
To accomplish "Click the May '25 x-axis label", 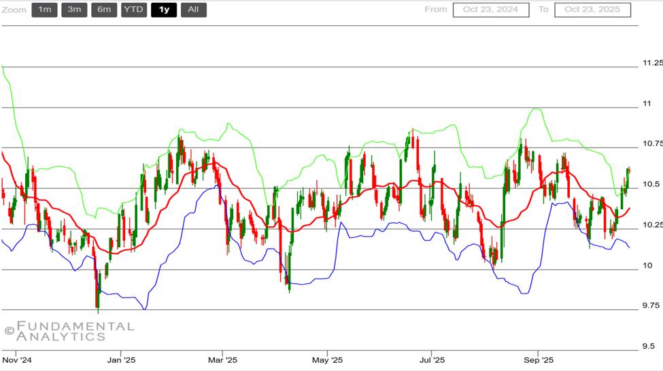I will click(327, 359).
